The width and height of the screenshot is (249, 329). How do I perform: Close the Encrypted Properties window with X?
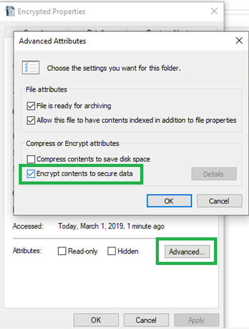point(215,11)
